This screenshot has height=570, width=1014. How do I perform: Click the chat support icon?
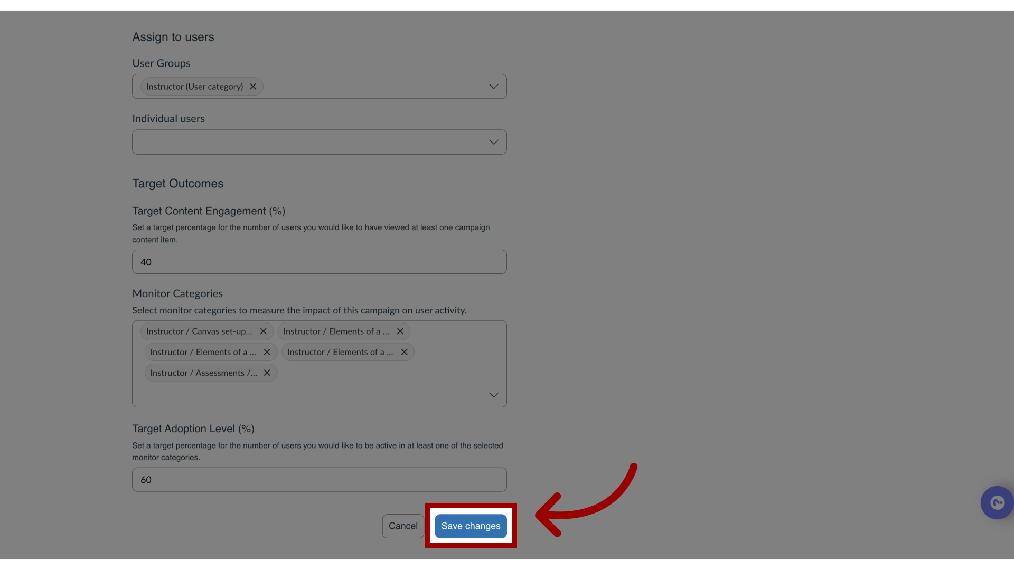pos(997,502)
